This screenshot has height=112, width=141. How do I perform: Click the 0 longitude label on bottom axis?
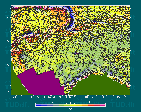coord(97,97)
